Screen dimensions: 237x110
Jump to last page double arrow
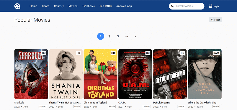pos(135,36)
